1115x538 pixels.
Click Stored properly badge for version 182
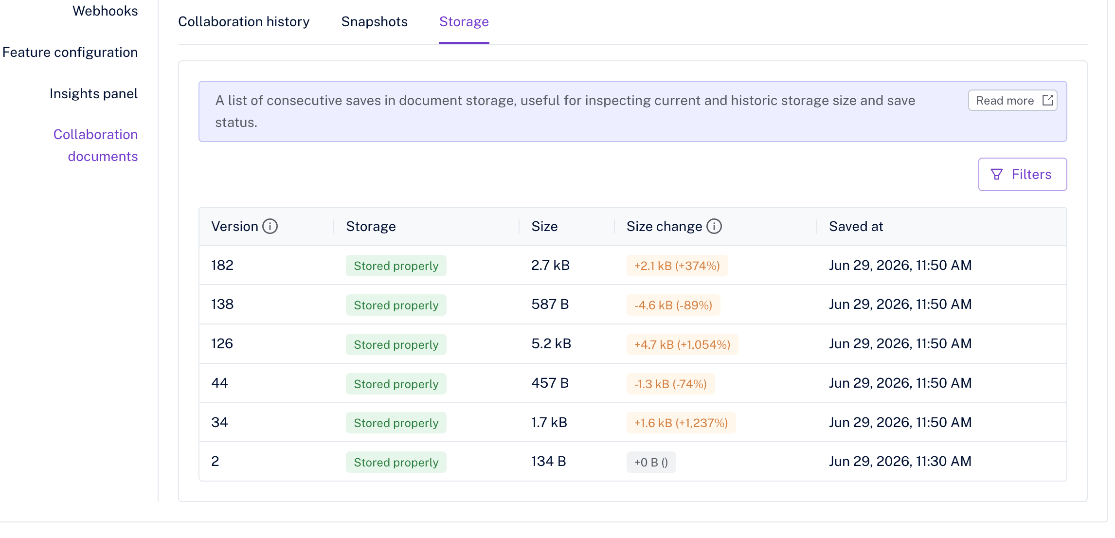396,266
